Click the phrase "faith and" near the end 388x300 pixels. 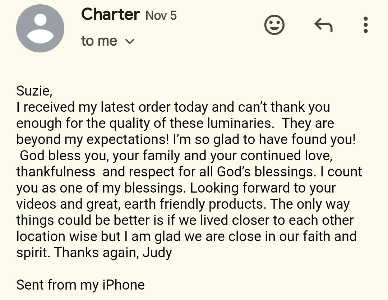click(325, 236)
